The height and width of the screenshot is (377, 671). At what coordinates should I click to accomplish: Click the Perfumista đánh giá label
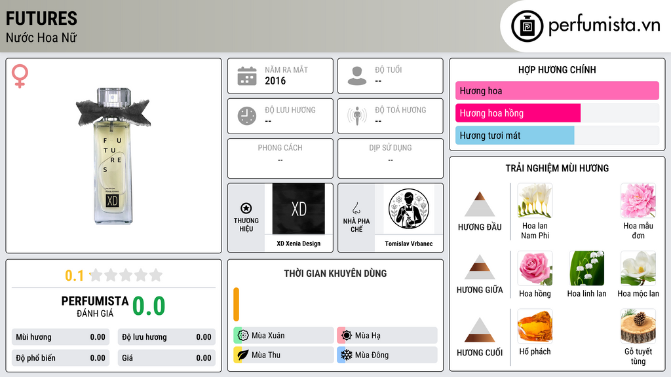pos(94,306)
